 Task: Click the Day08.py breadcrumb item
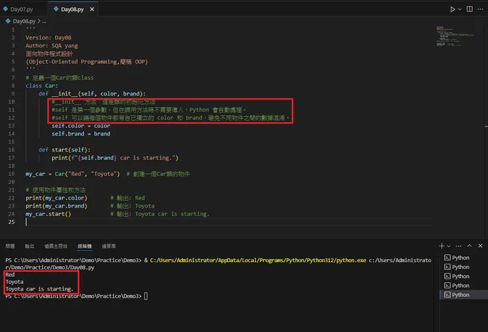[x=24, y=21]
